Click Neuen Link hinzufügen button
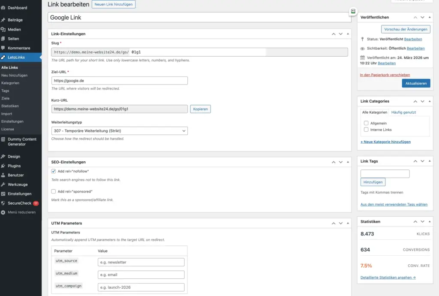This screenshot has height=296, width=439. (x=114, y=4)
